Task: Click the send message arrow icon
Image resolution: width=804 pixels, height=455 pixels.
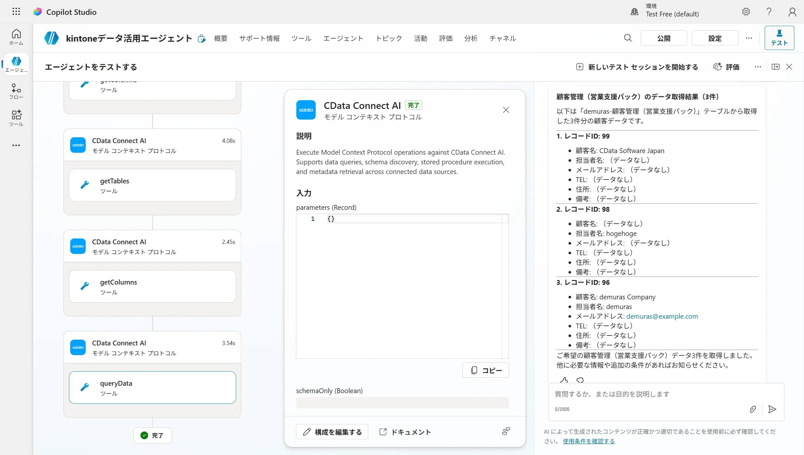Action: 772,409
